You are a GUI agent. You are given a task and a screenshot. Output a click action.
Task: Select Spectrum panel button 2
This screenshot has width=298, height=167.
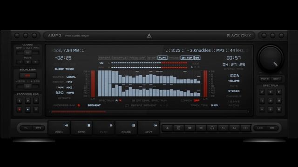[x=271, y=101]
